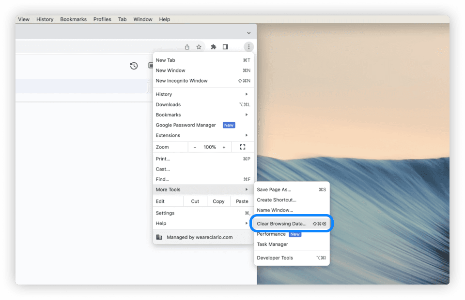Select Clear Browsing Data from the submenu
This screenshot has height=300, width=465.
282,223
